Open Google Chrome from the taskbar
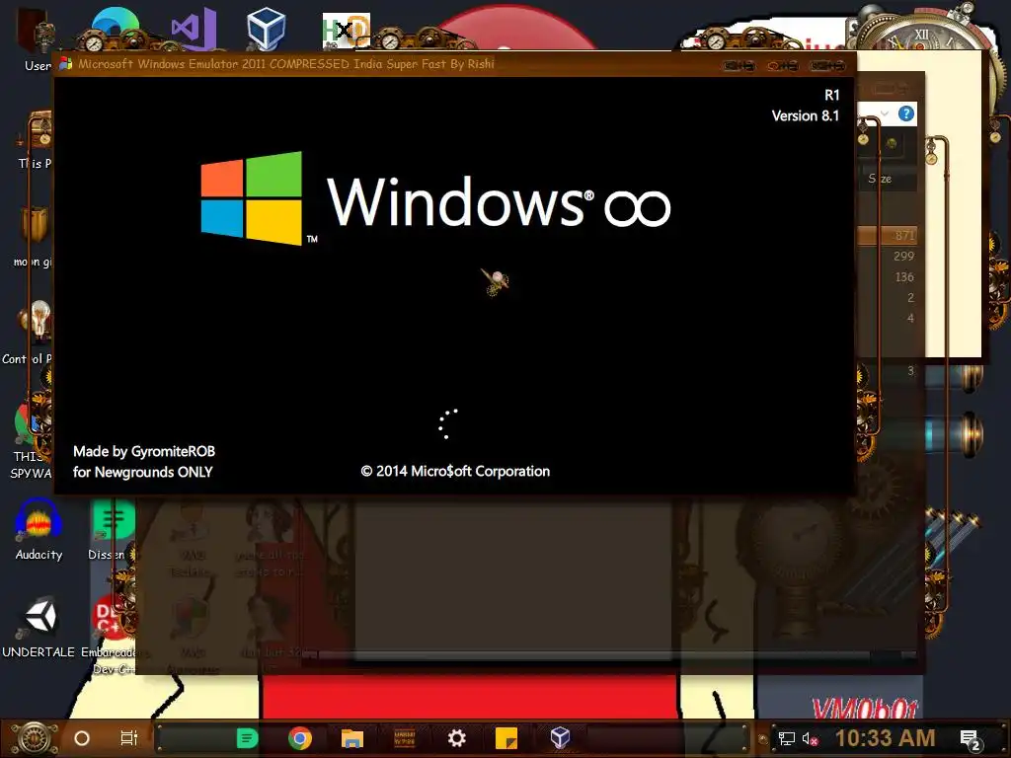Screen dimensions: 1011x758 (x=300, y=738)
